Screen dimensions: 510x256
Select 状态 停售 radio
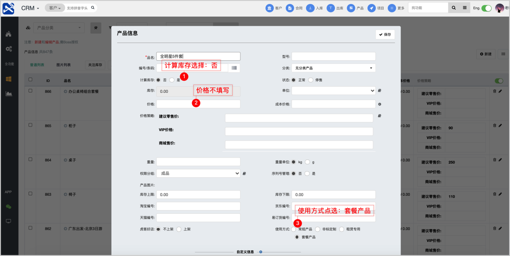[x=311, y=80]
